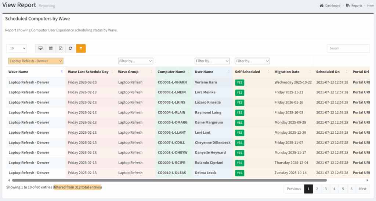Open Portal URL link for Lora Meinke

point(361,92)
